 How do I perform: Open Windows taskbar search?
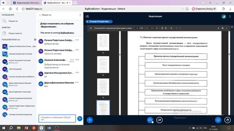pyautogui.click(x=11, y=128)
